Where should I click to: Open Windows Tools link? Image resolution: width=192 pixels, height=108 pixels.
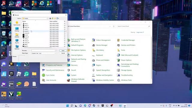click(x=126, y=80)
